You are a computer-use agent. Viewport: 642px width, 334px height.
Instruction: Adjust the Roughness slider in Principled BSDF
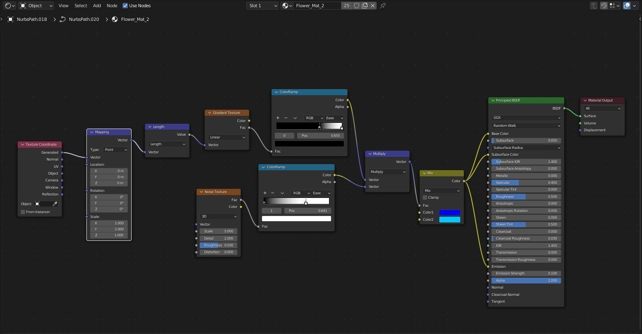click(526, 197)
